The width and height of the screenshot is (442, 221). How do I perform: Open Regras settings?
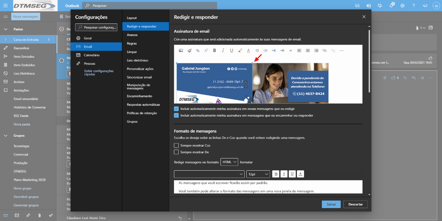(x=146, y=43)
